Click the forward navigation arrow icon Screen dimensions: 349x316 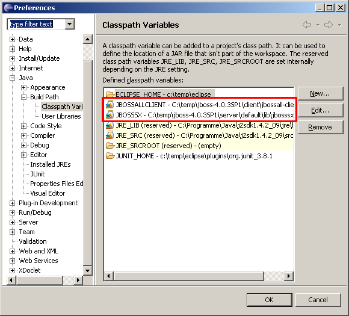pyautogui.click(x=329, y=25)
